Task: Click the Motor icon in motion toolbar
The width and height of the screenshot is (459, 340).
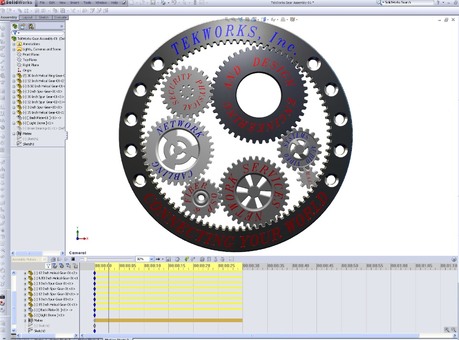Action: 202,259
